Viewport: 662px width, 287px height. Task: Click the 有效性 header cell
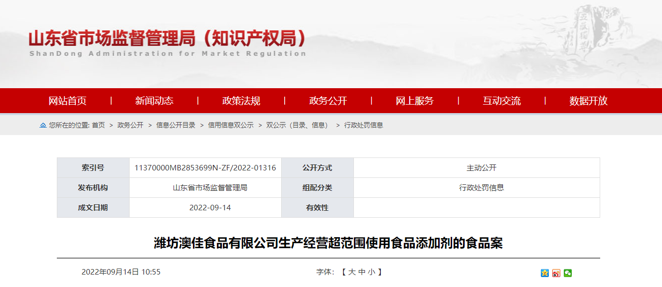pos(317,207)
